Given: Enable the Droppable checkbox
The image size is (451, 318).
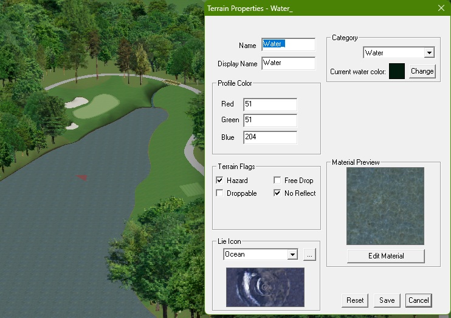Looking at the screenshot, I should [219, 193].
